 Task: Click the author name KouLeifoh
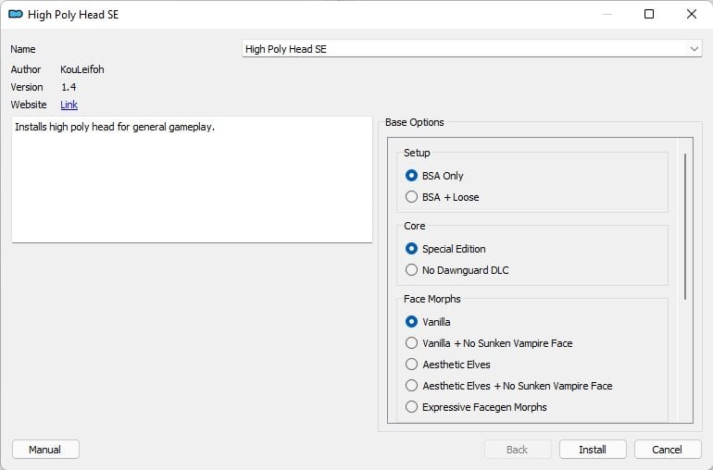pyautogui.click(x=82, y=69)
